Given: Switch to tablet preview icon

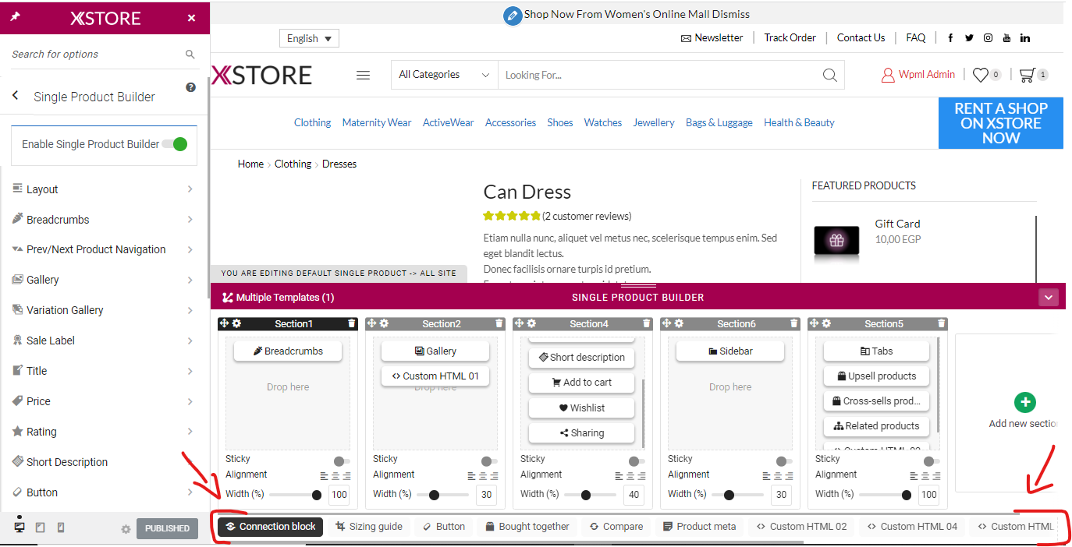Looking at the screenshot, I should point(41,528).
